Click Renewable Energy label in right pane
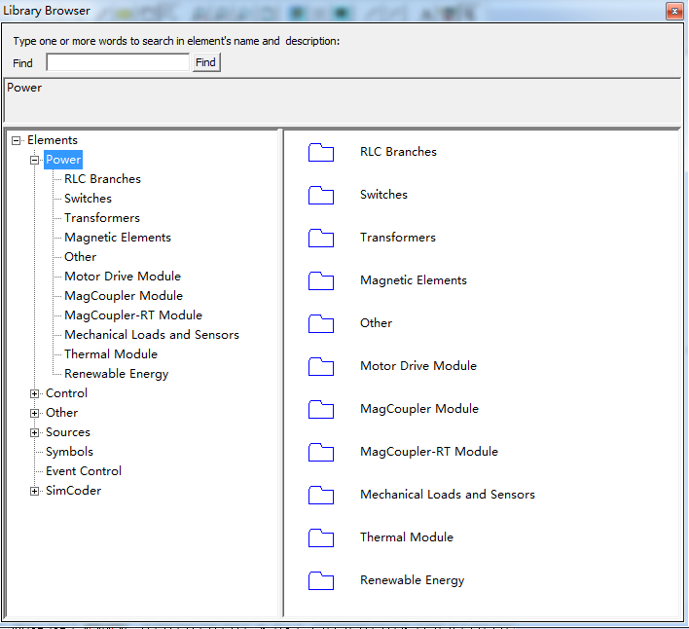This screenshot has height=629, width=689. click(412, 580)
